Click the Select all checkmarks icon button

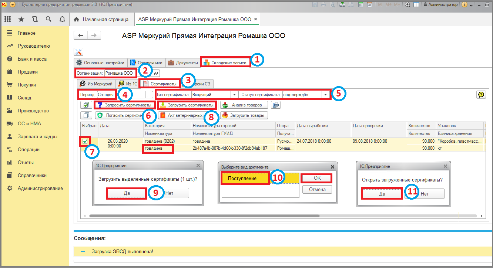86,105
